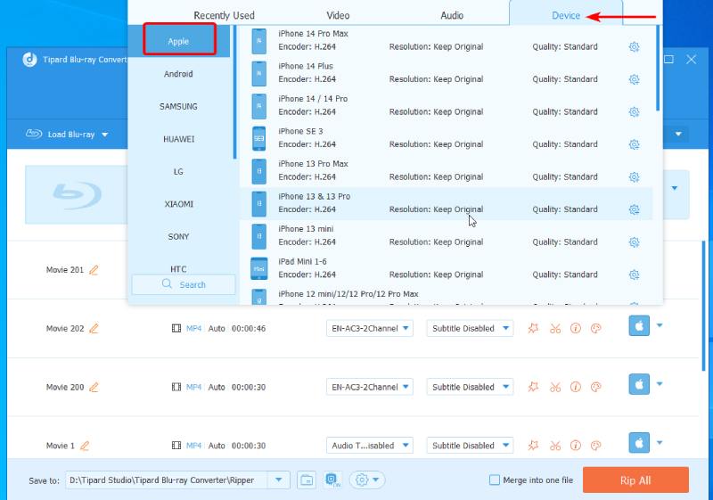Switch to Video tab
This screenshot has height=500, width=713.
click(338, 15)
